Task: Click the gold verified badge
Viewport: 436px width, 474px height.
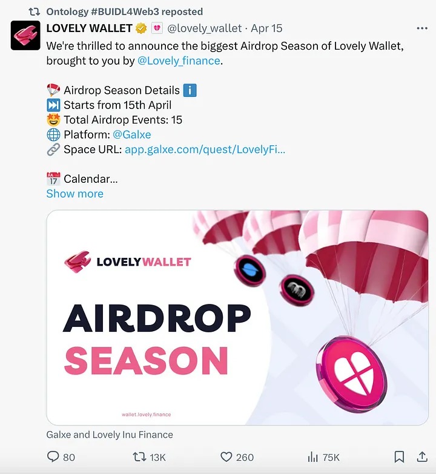Action: (141, 28)
